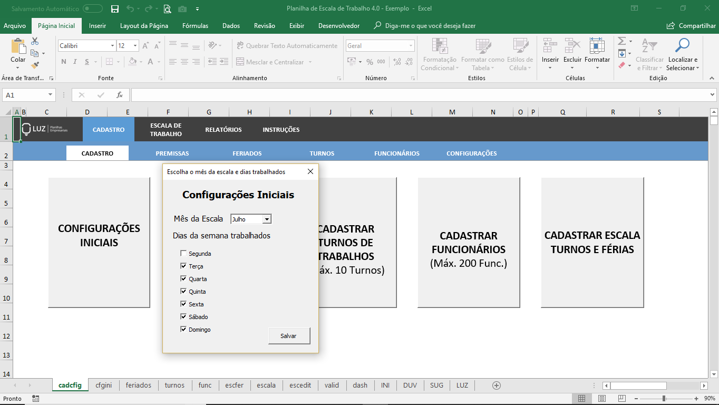This screenshot has height=405, width=719.
Task: Uncheck the Sábado checkbox
Action: click(183, 316)
